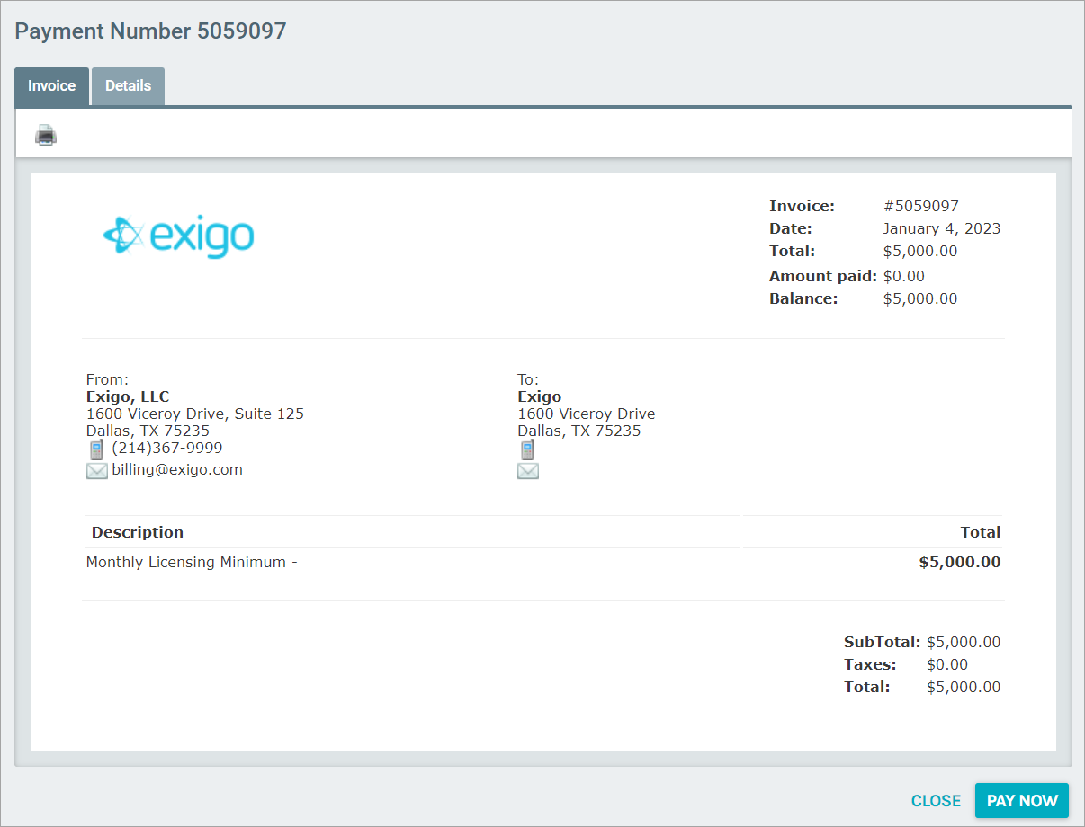
Task: Click the From: label
Action: tap(108, 379)
